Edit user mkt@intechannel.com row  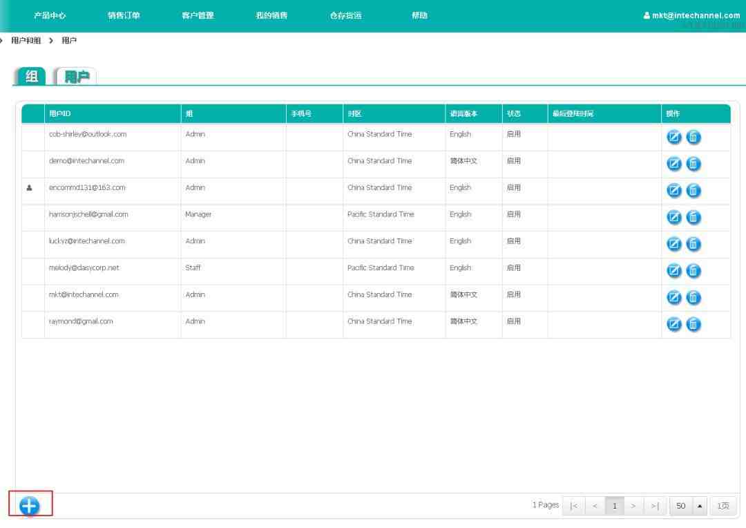[673, 298]
